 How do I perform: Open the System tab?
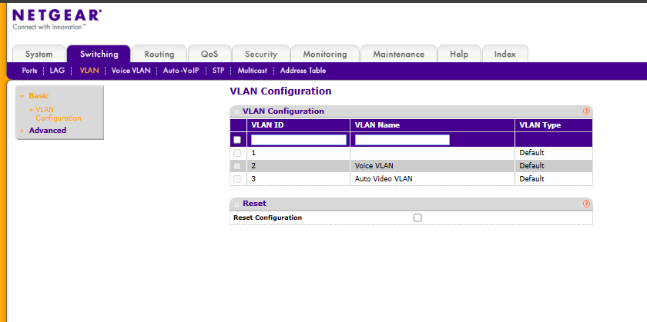click(x=39, y=54)
